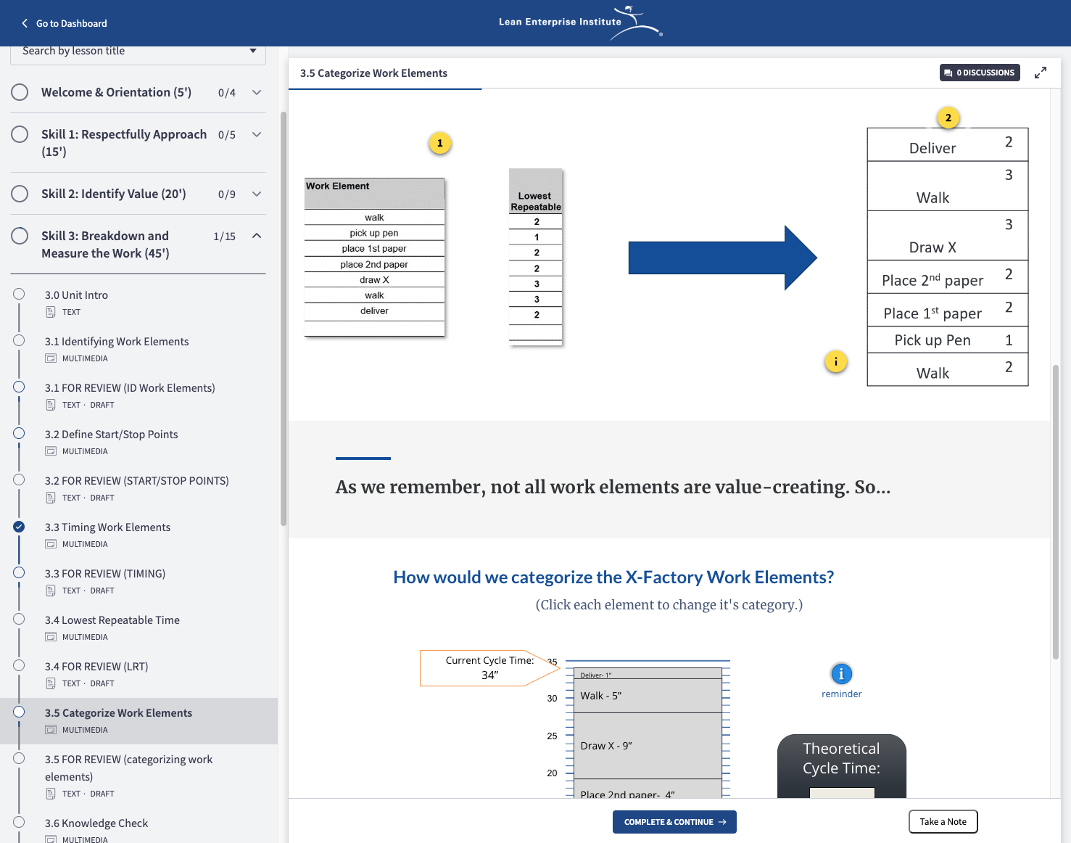Click the Draw X element in the cycle chart
The height and width of the screenshot is (843, 1071).
point(648,745)
